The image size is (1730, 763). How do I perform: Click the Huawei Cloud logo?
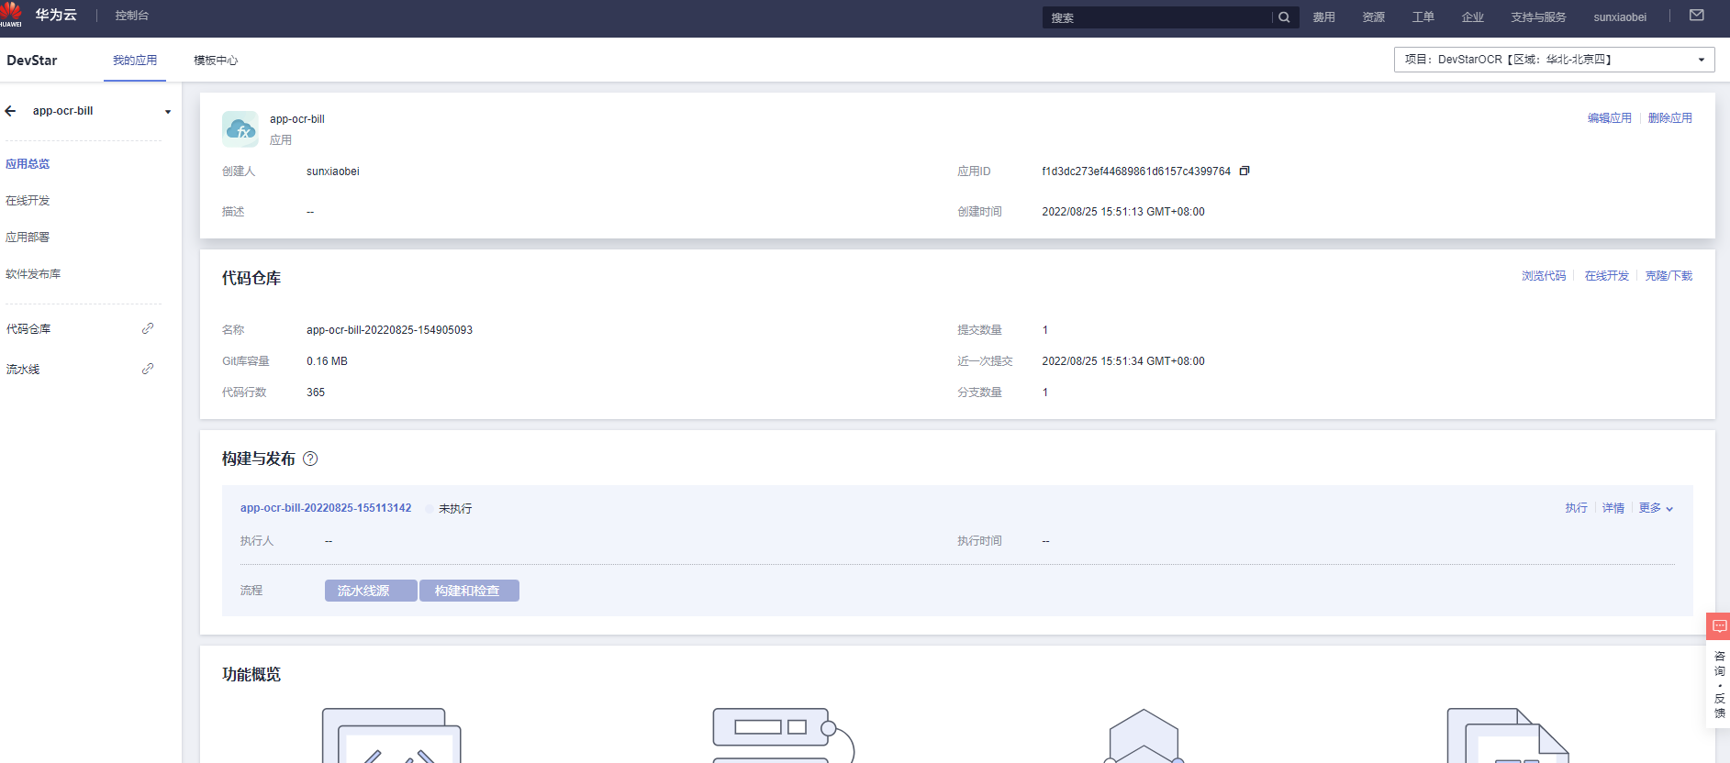11,15
